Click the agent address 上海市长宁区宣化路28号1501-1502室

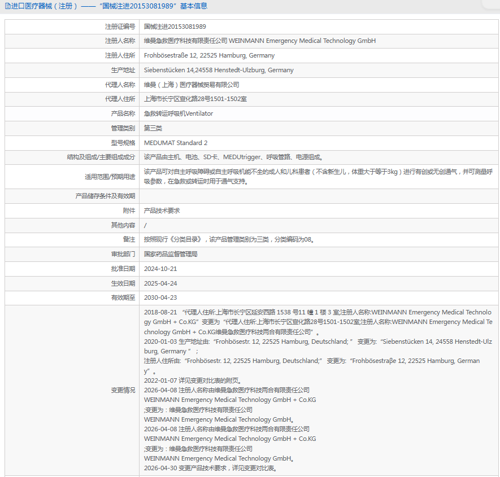pos(195,99)
